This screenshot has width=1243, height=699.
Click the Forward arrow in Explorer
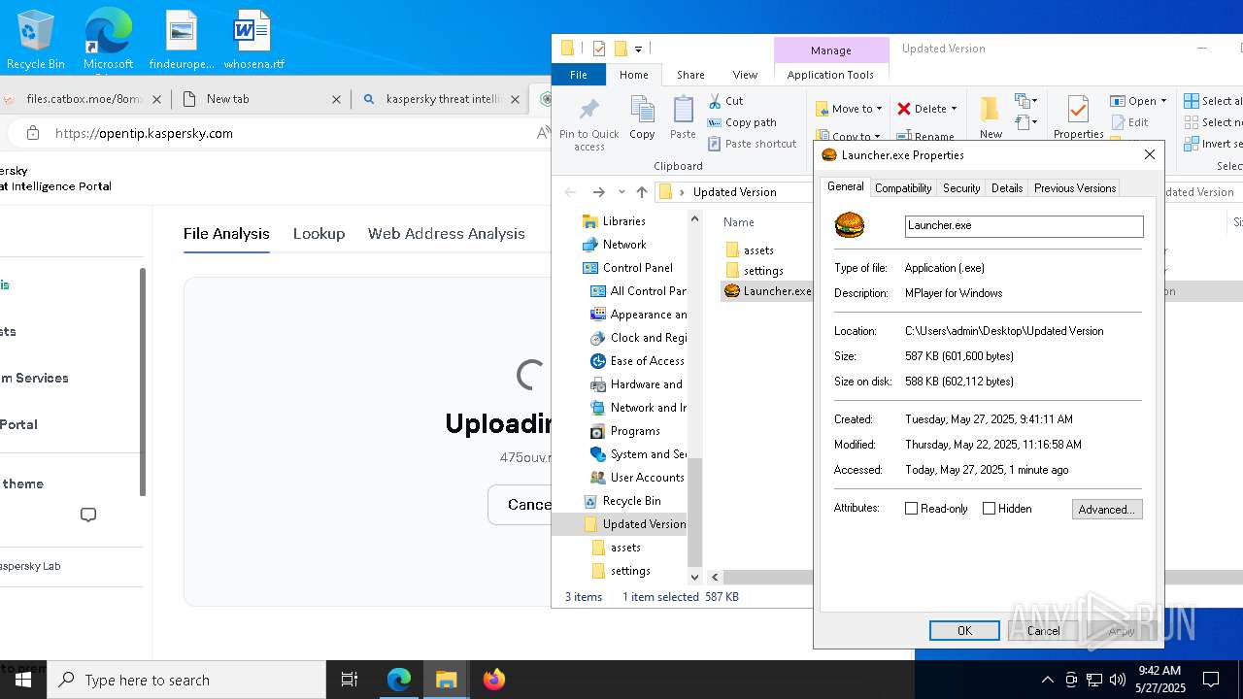coord(599,192)
